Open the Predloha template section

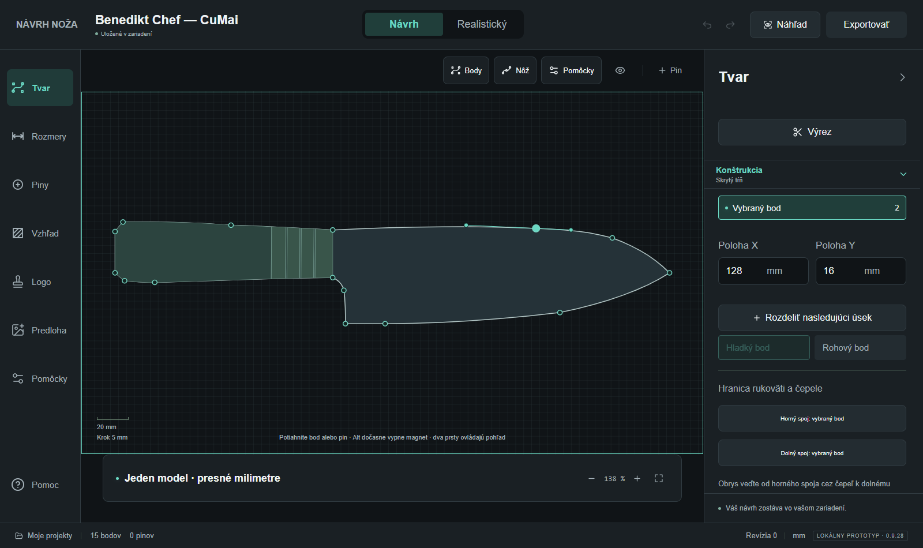coord(40,330)
